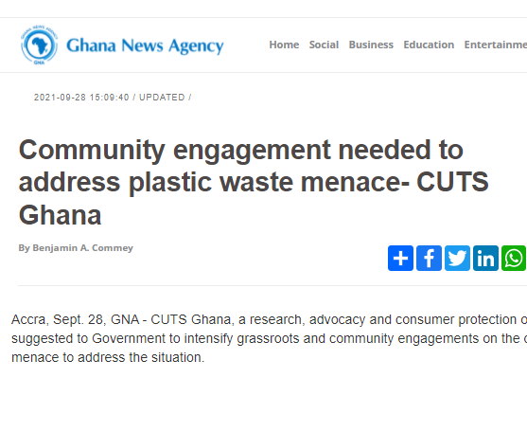The width and height of the screenshot is (527, 432).
Task: Share the article on LinkedIn
Action: pyautogui.click(x=485, y=258)
